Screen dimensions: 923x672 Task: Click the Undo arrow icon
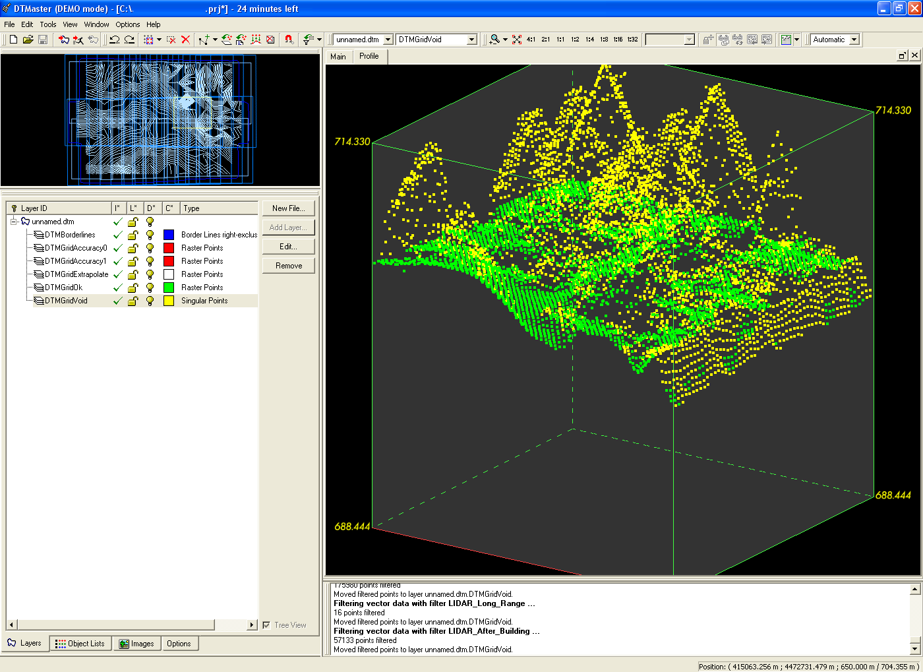pos(115,40)
